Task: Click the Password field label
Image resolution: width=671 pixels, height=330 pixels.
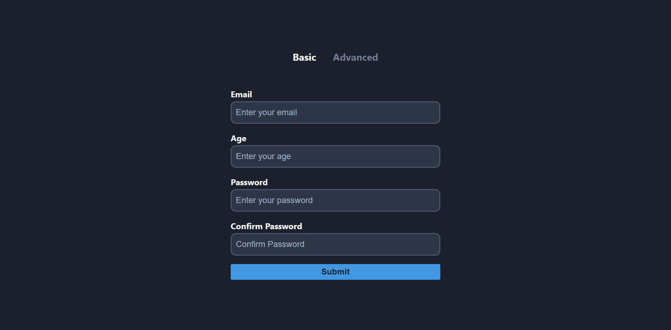Action: pos(249,182)
